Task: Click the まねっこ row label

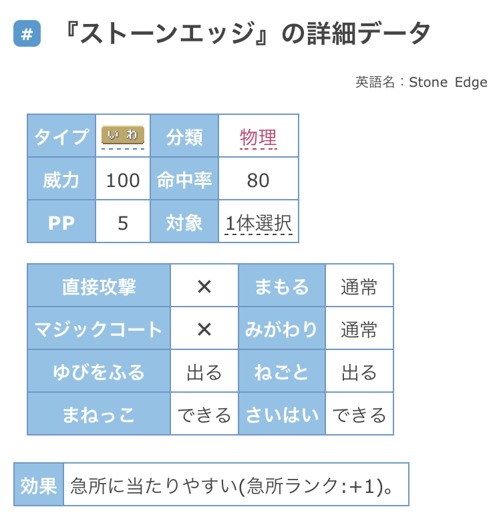Action: (x=99, y=414)
